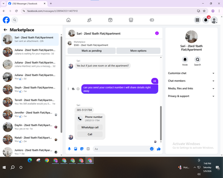Open Chrome three-dot menu

[x=219, y=11]
